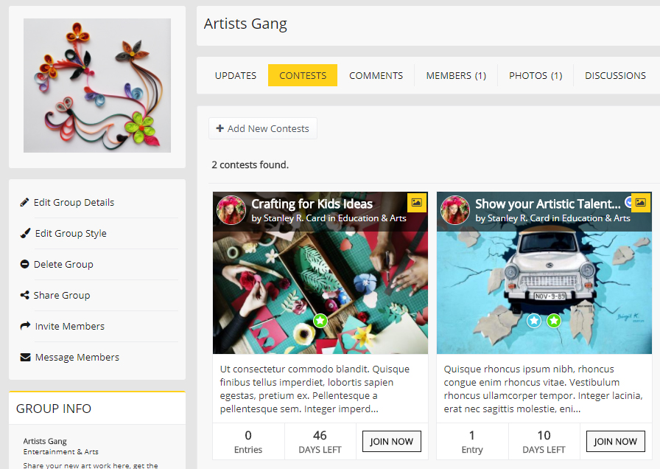
Task: Click the photo type icon on Show your Artistic Talent
Action: click(640, 203)
